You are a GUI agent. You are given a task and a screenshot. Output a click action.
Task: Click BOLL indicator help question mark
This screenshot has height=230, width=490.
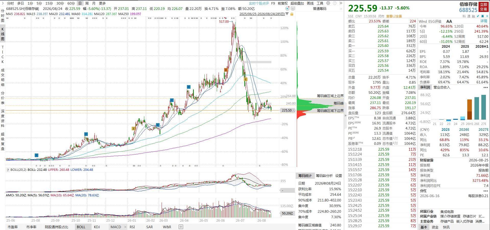tap(8, 170)
